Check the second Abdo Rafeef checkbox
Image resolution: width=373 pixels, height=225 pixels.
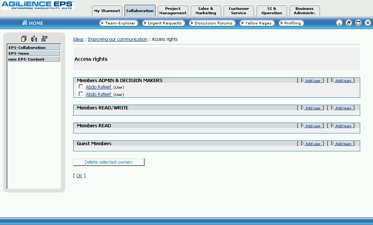click(81, 94)
